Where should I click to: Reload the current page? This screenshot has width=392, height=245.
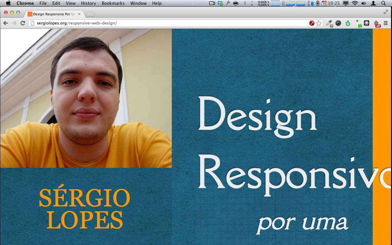(x=22, y=23)
